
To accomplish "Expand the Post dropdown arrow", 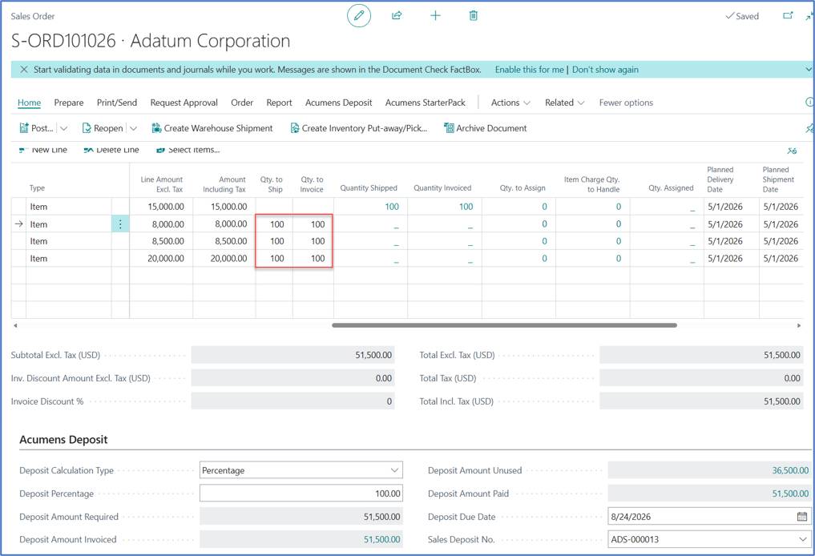I will coord(63,128).
